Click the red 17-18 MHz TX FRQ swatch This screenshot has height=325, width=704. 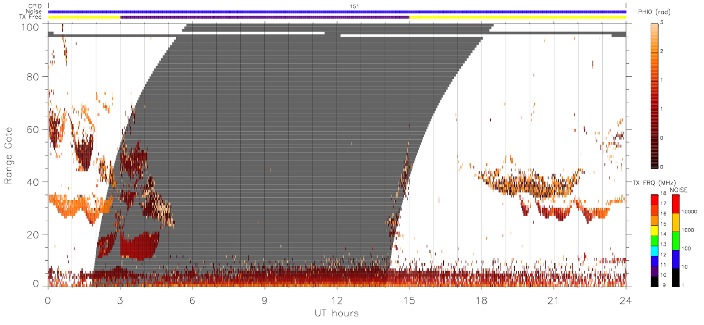654,199
